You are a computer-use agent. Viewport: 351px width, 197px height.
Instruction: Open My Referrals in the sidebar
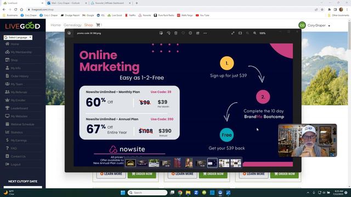click(19, 92)
